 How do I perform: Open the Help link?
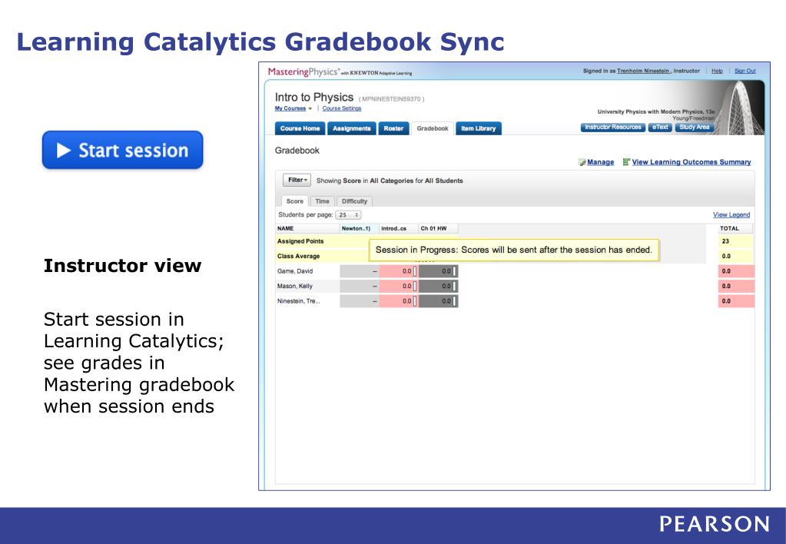(717, 71)
